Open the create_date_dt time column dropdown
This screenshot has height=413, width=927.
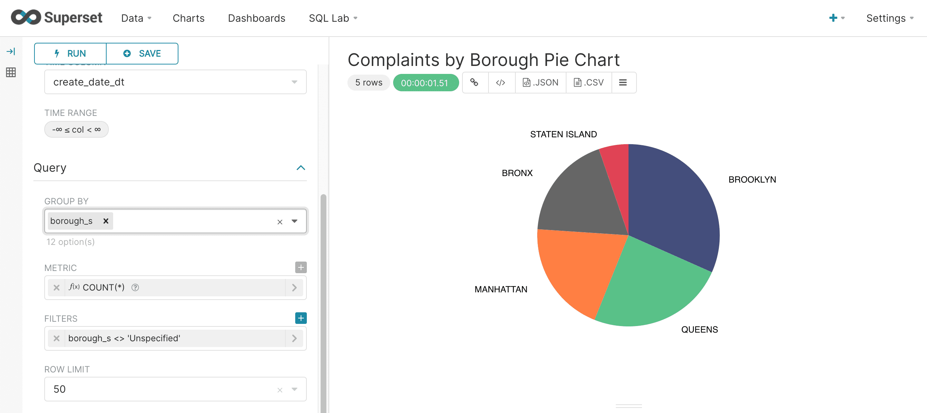point(176,82)
